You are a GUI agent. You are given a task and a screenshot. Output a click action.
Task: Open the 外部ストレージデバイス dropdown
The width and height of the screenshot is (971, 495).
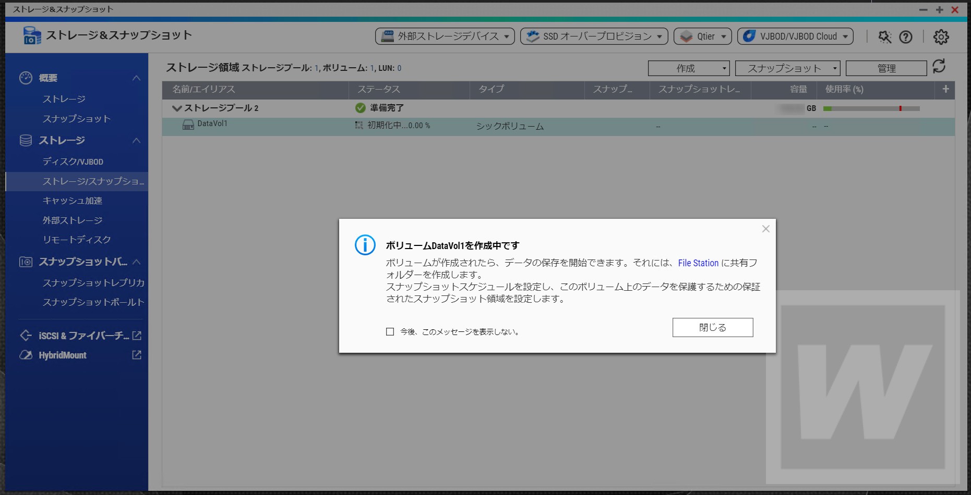(x=445, y=36)
